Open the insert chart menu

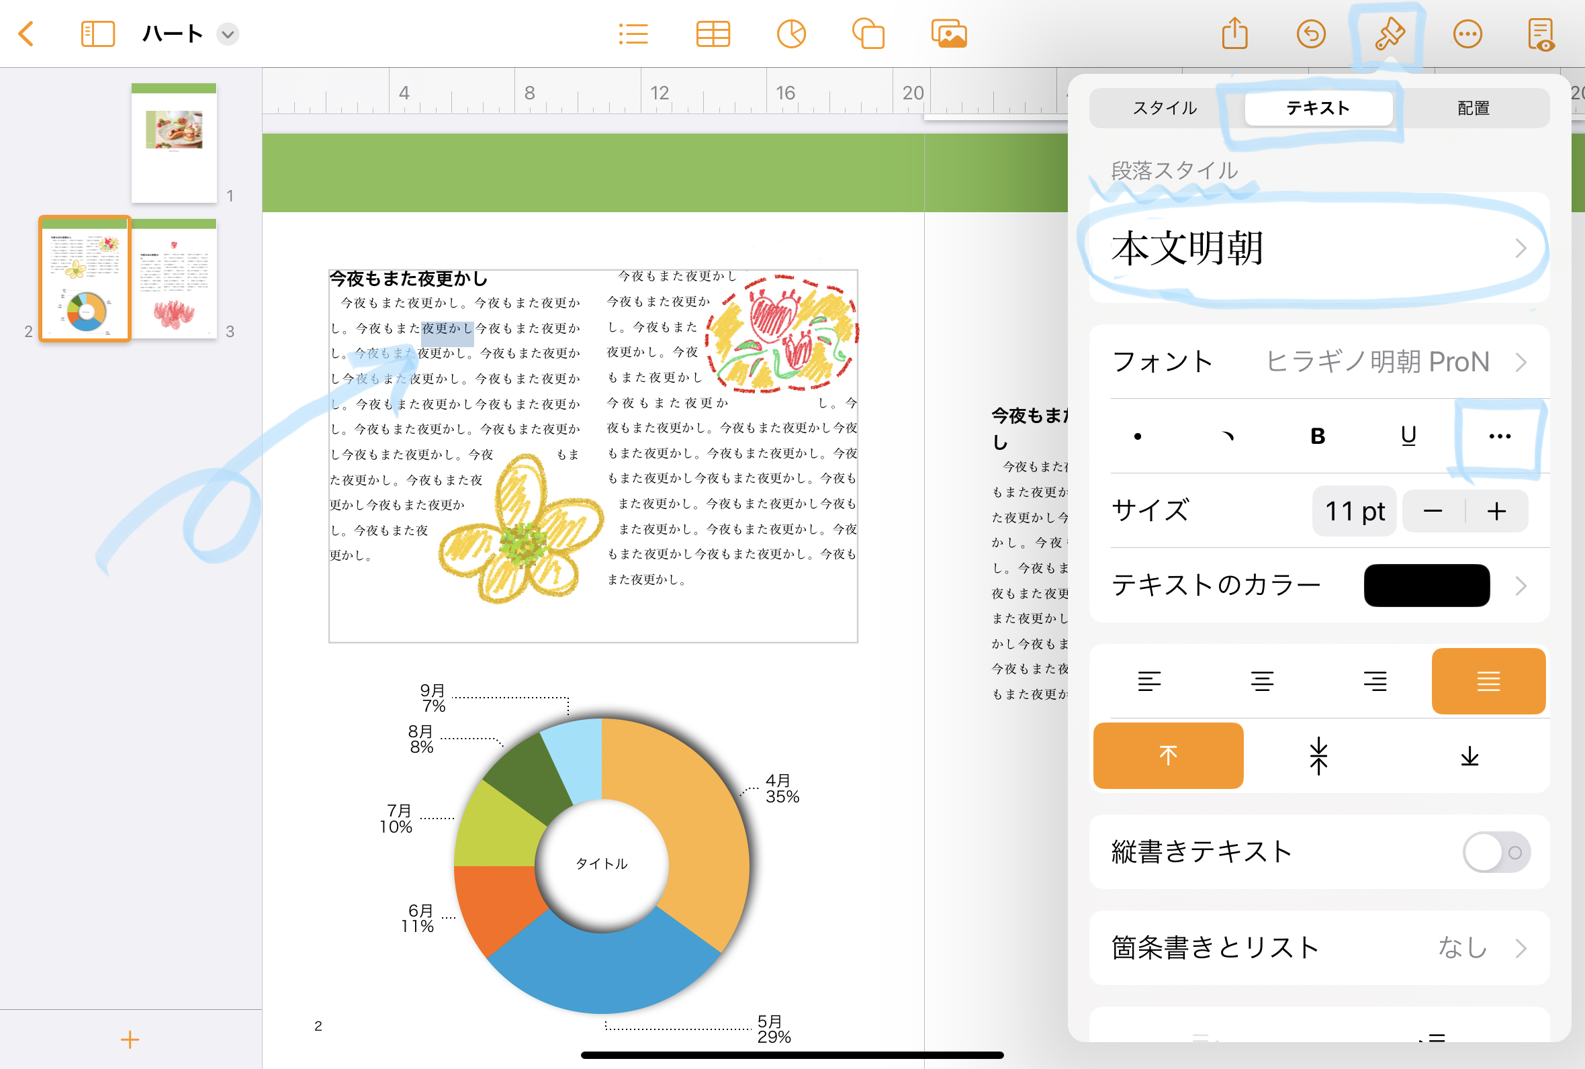click(x=790, y=34)
